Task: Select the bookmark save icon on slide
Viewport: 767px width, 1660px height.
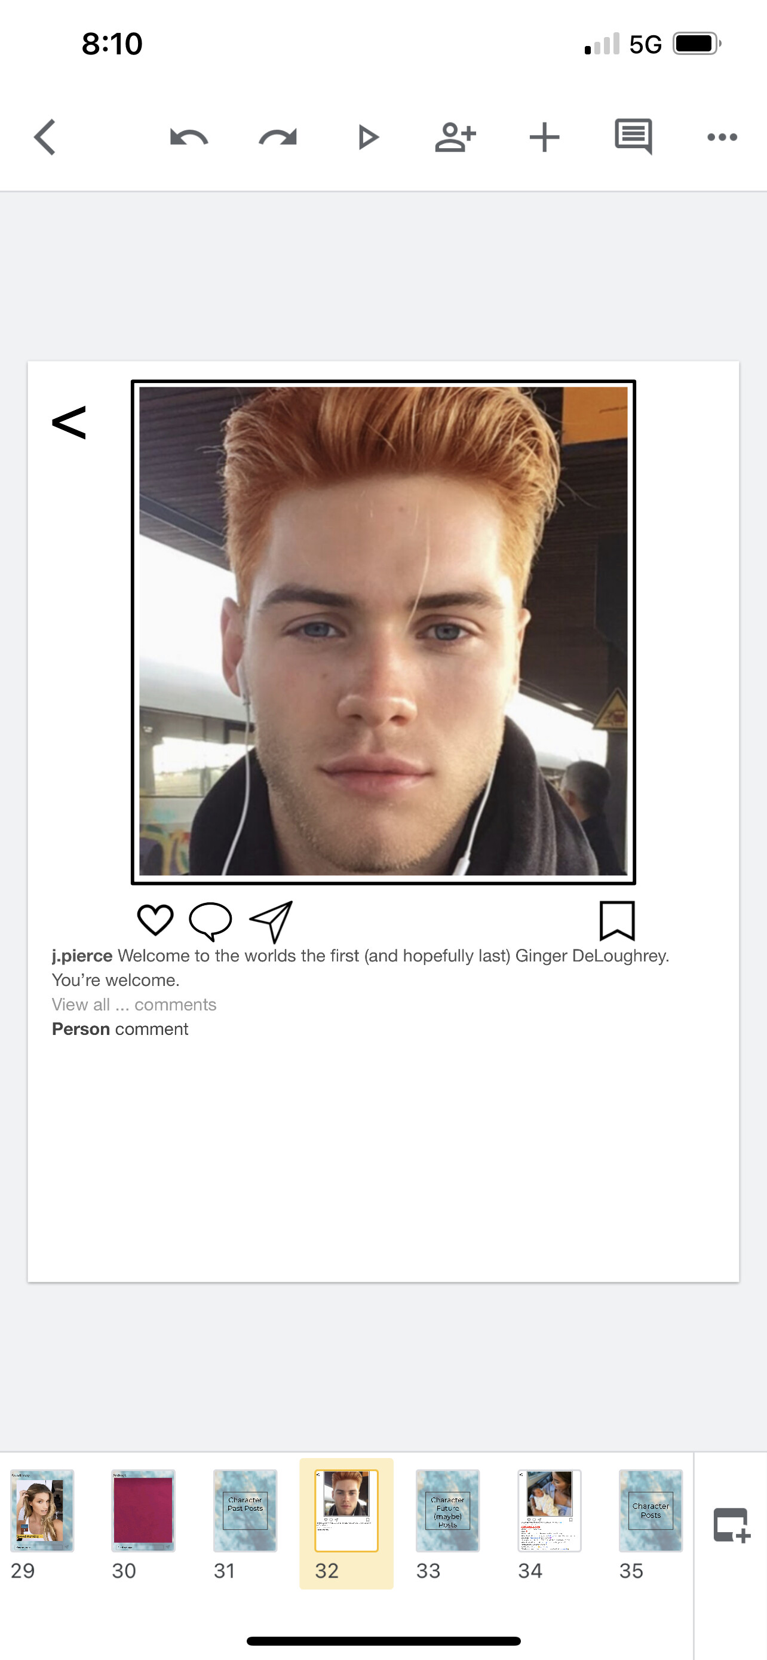Action: click(617, 921)
